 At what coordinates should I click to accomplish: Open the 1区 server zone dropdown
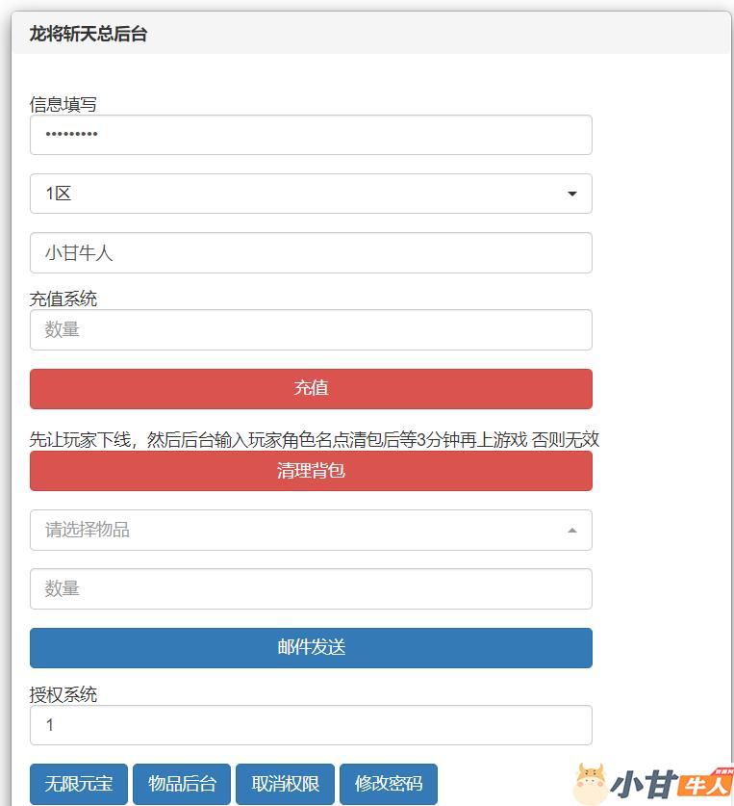point(310,194)
